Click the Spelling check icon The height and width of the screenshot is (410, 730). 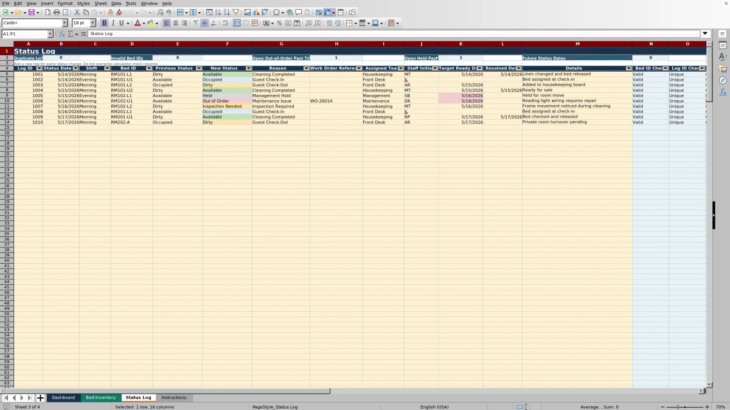[169, 12]
